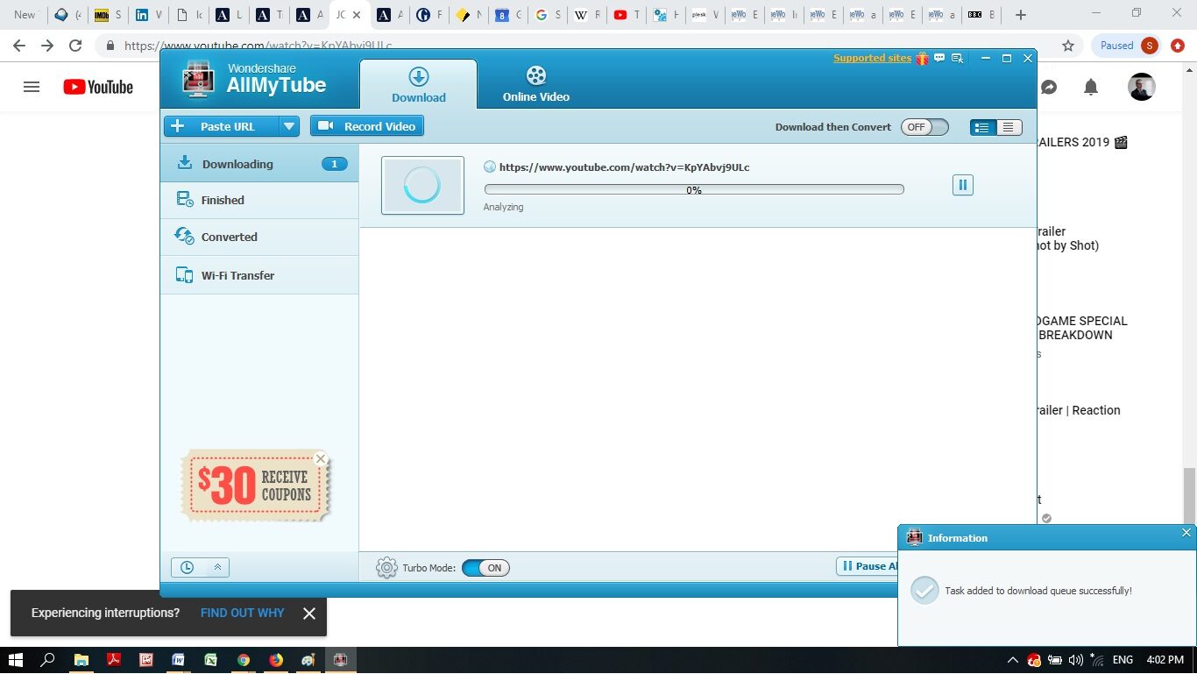This screenshot has width=1197, height=674.
Task: Open volume control in system tray
Action: click(1076, 660)
